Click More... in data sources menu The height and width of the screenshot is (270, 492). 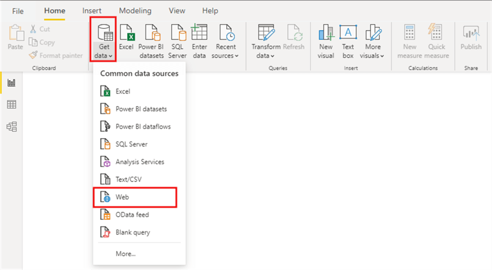[x=139, y=254]
